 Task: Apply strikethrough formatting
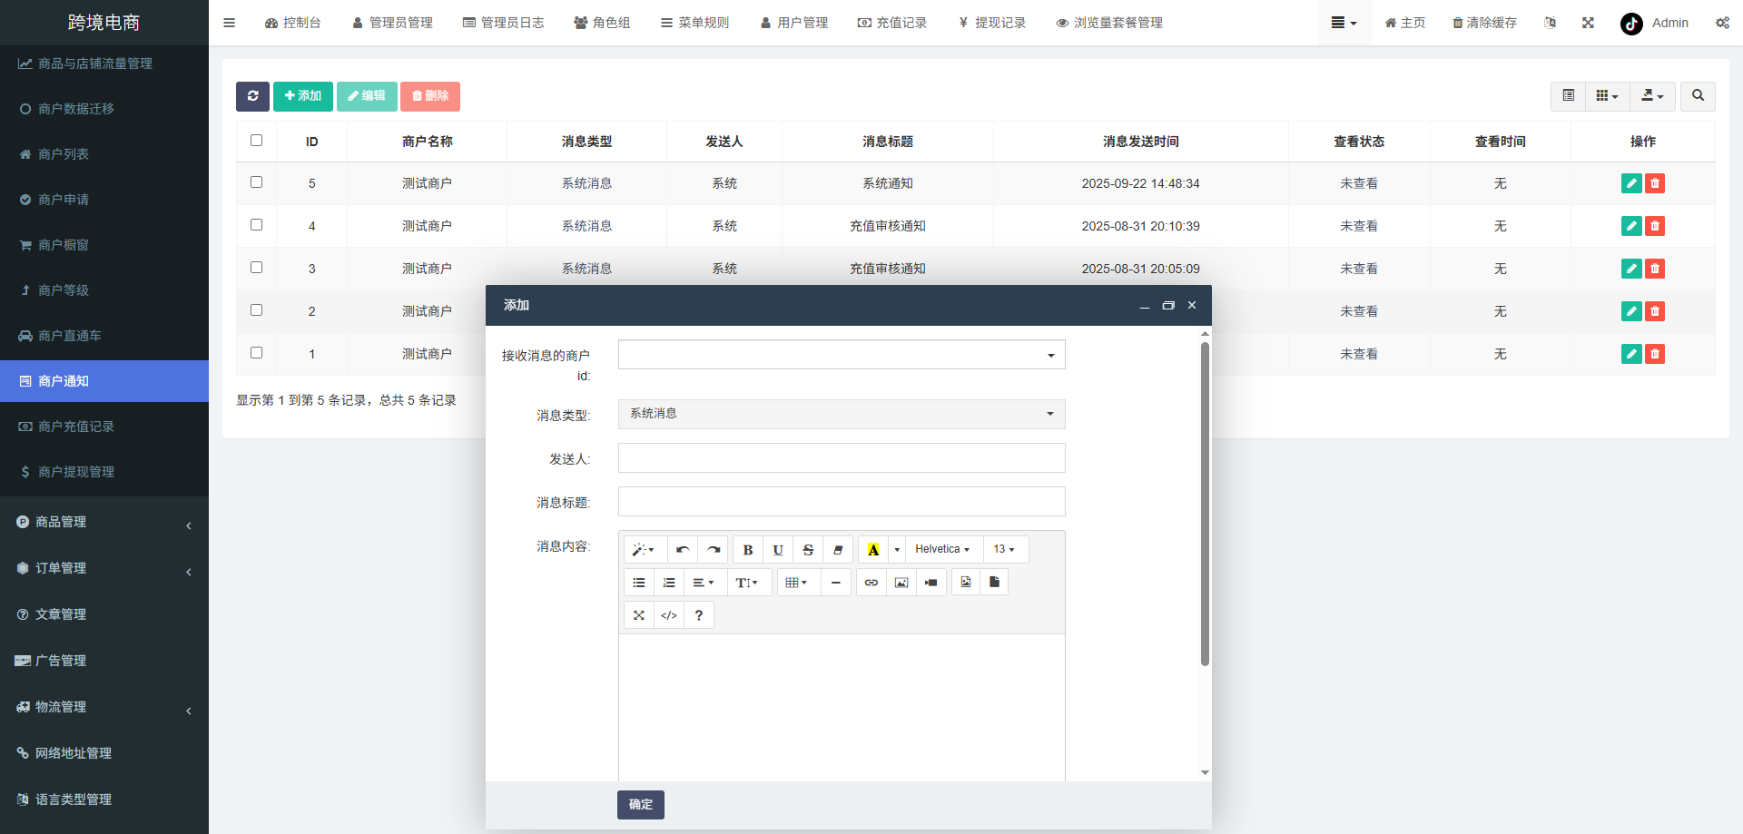tap(807, 549)
